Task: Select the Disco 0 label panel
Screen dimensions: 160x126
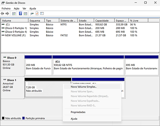Action: click(13, 65)
